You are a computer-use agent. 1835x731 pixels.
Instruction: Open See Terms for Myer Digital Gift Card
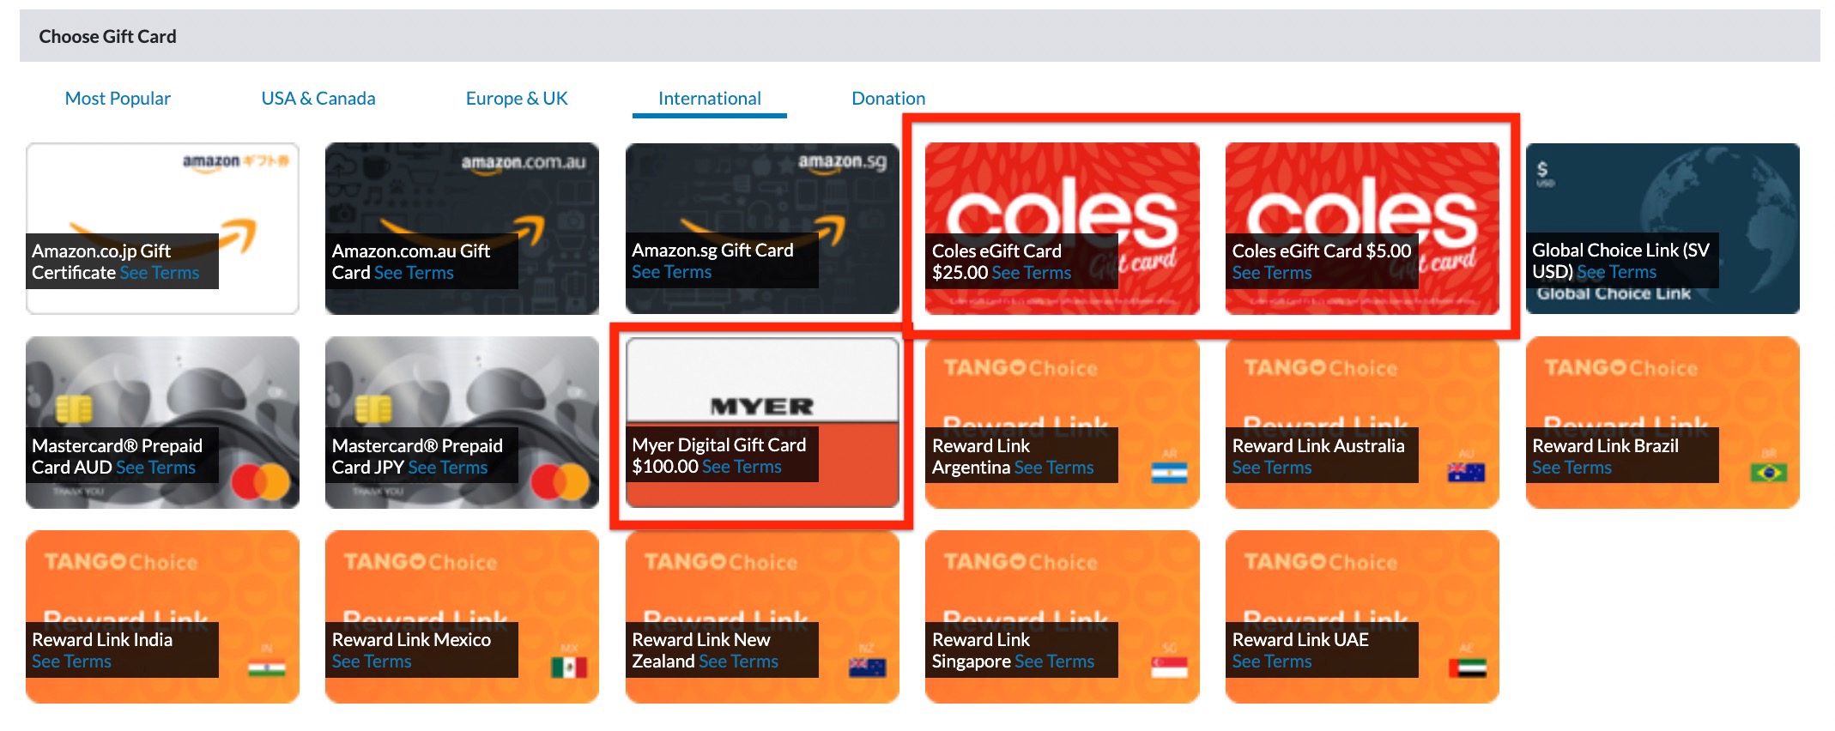(742, 467)
